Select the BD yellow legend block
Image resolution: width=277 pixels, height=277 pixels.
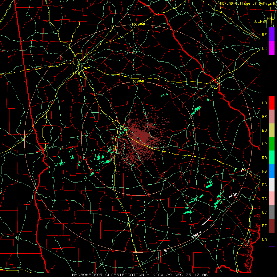tap(272, 130)
